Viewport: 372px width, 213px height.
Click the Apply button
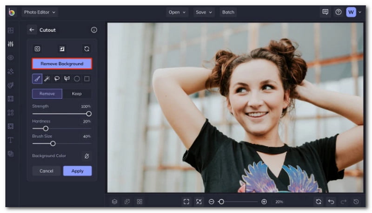pyautogui.click(x=77, y=171)
